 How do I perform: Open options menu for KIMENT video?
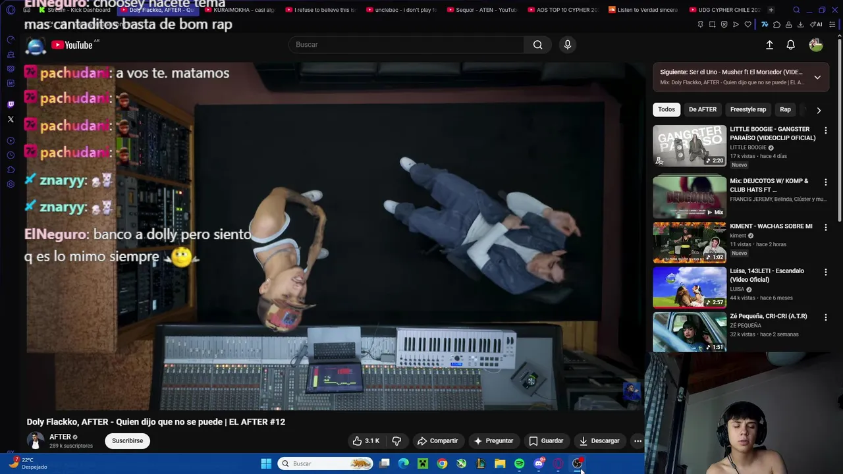click(x=825, y=227)
